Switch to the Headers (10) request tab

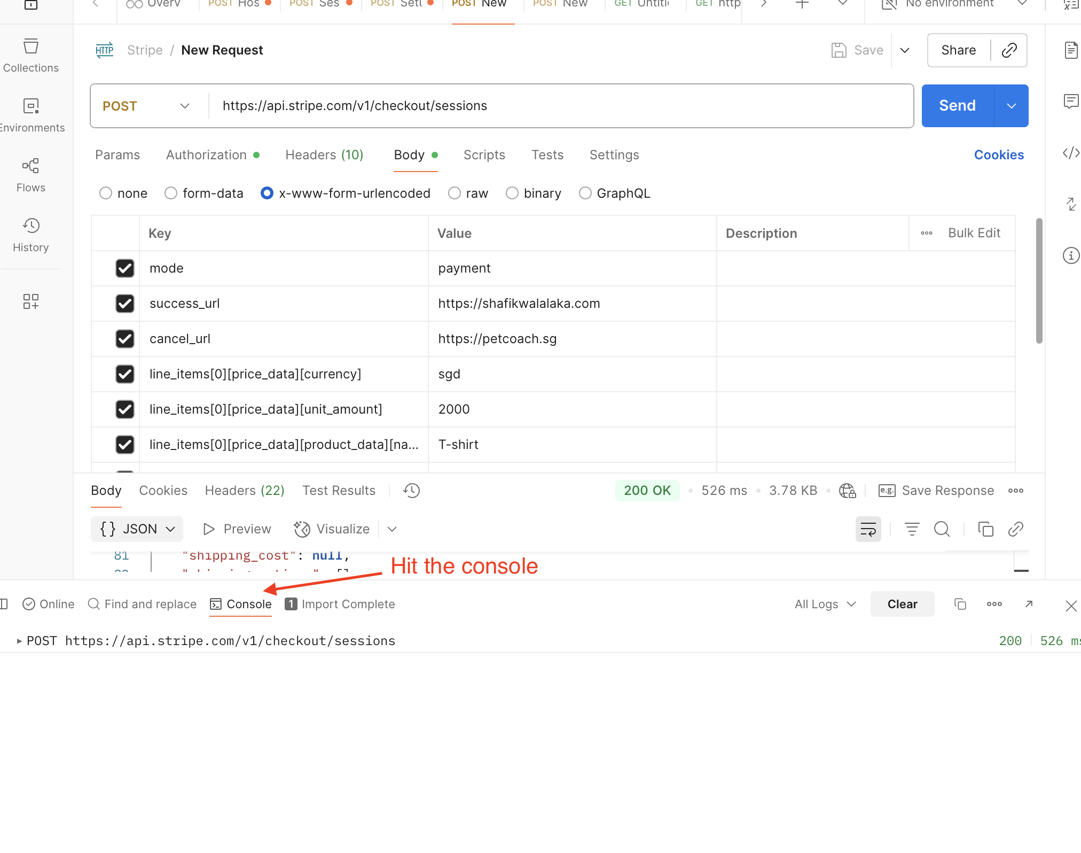point(324,155)
